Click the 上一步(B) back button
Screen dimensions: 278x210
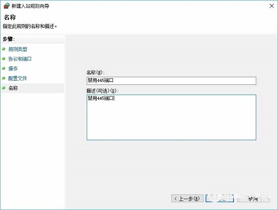point(187,198)
